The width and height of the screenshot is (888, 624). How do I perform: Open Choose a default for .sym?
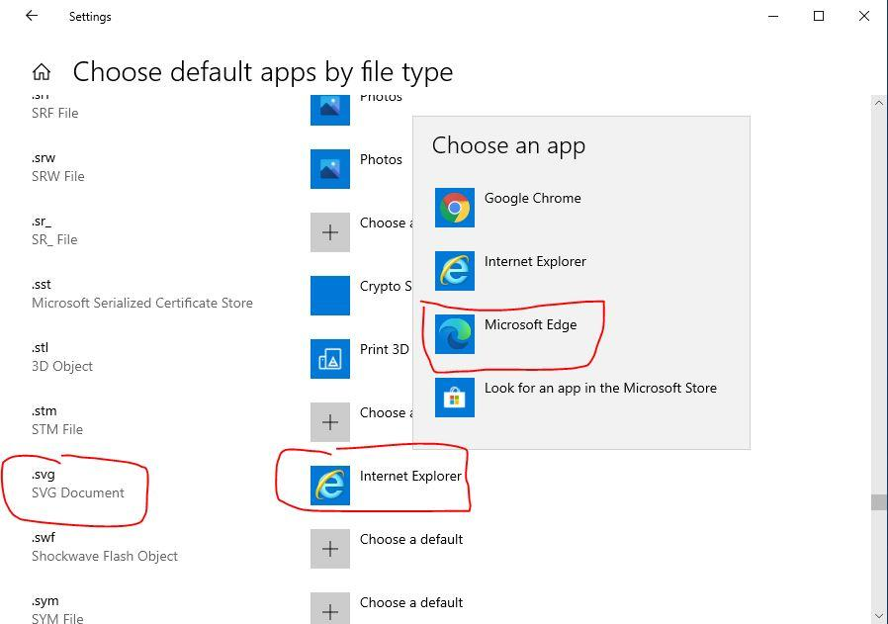[x=411, y=603]
